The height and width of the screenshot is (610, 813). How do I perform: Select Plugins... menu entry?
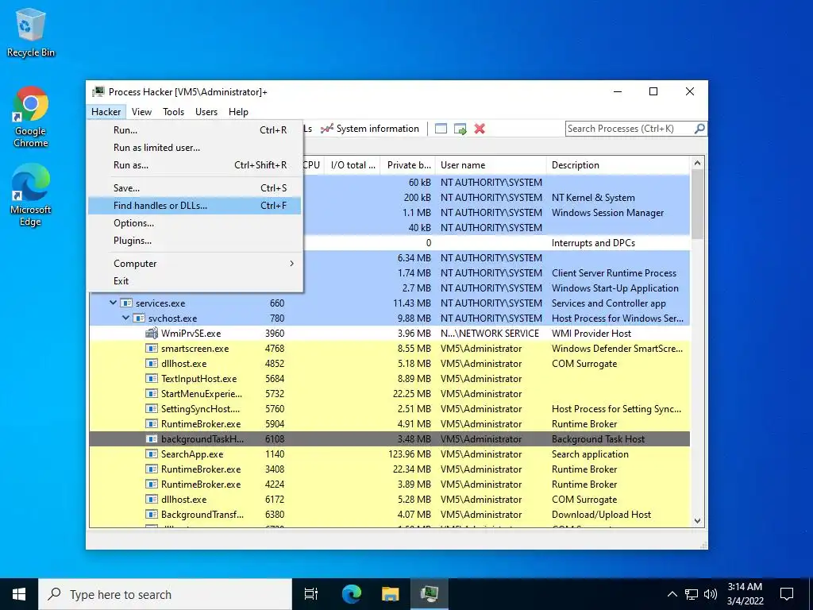click(x=195, y=241)
